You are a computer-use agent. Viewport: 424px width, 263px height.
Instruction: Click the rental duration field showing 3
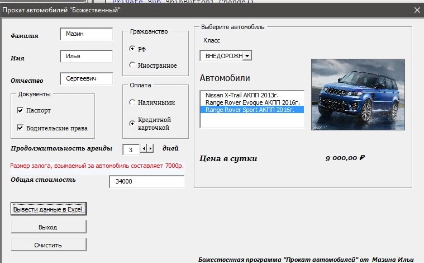(x=131, y=149)
